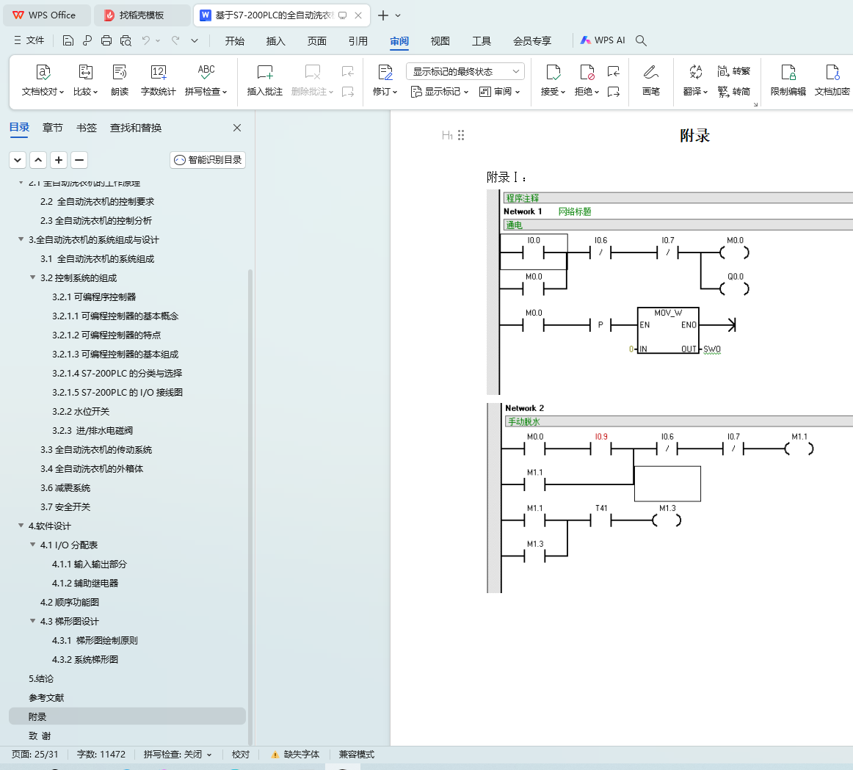Click 字数: 11472 in status bar

[x=101, y=755]
